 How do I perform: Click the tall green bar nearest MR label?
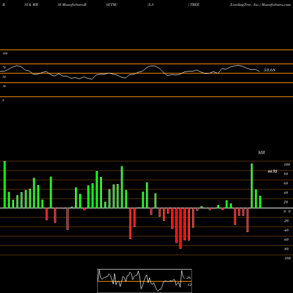pyautogui.click(x=252, y=186)
